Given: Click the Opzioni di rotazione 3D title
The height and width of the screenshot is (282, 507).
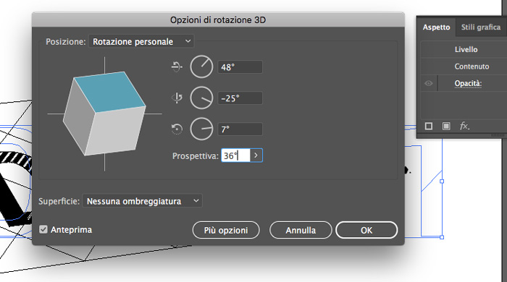Looking at the screenshot, I should pyautogui.click(x=218, y=20).
